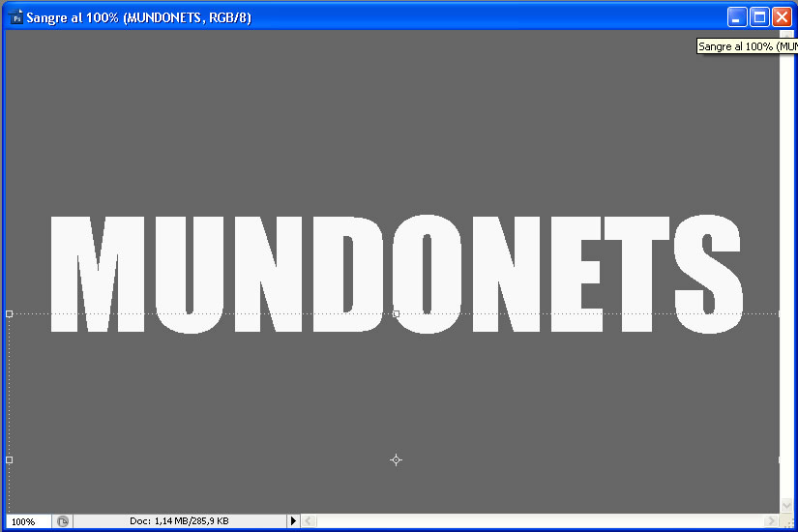Click the horizontal scrollbar right arrow
This screenshot has width=798, height=532.
tap(772, 520)
